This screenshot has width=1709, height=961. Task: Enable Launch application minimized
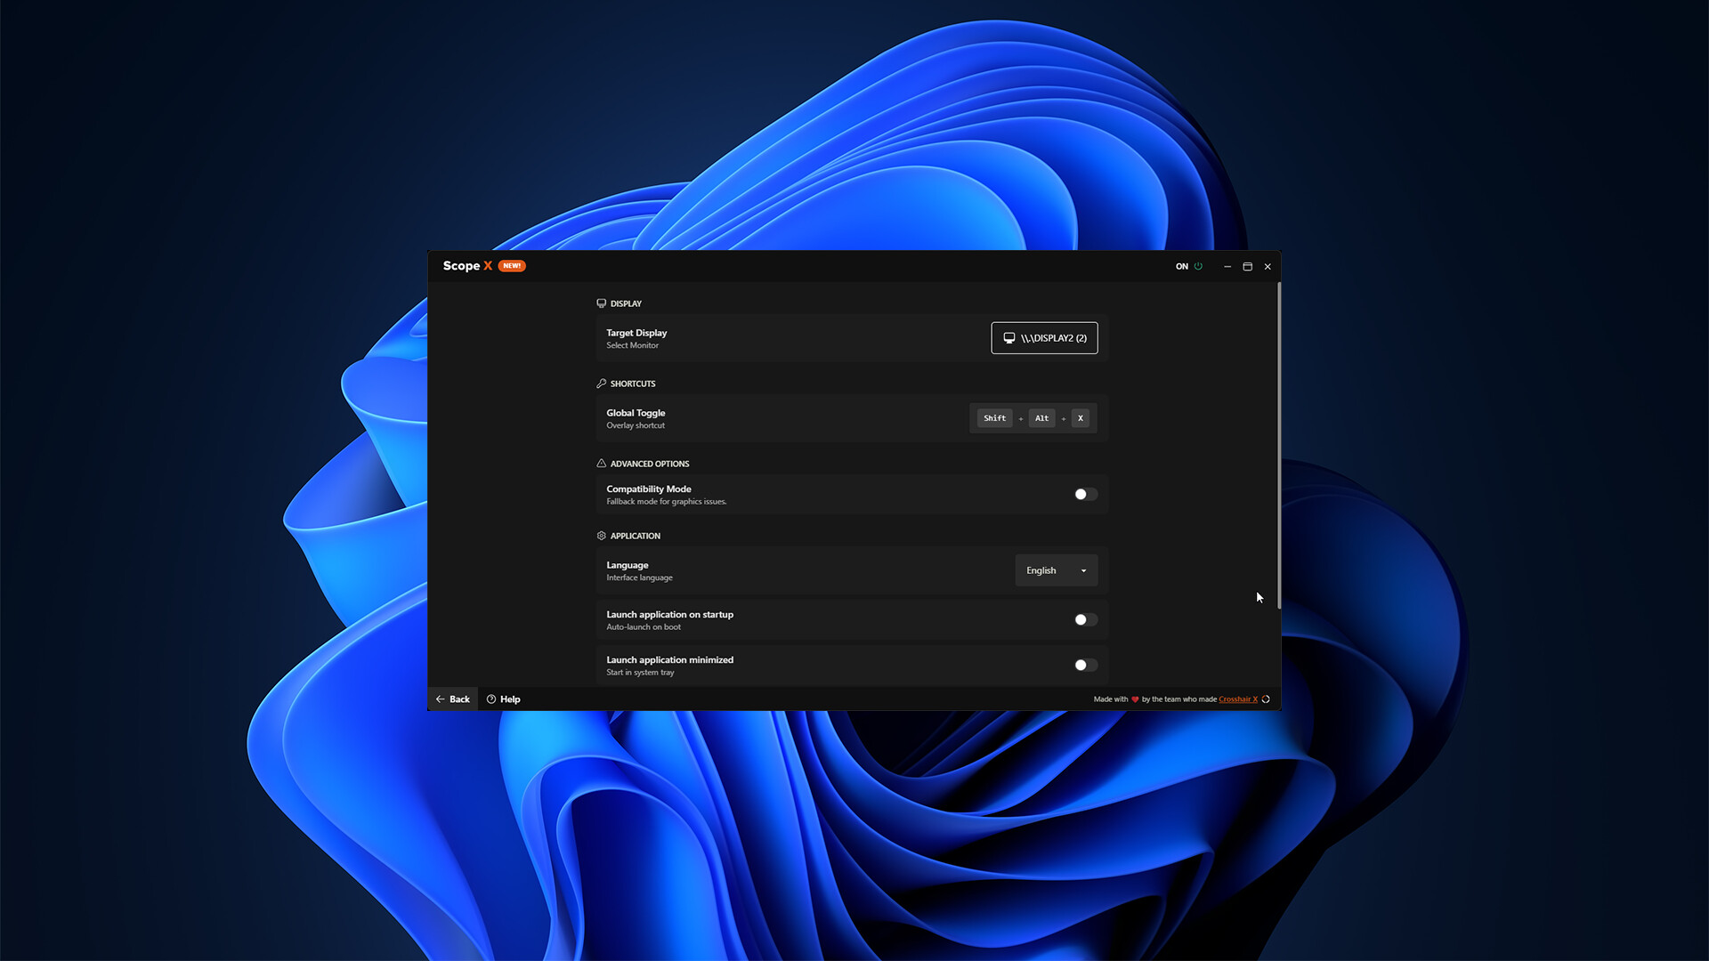click(x=1085, y=666)
